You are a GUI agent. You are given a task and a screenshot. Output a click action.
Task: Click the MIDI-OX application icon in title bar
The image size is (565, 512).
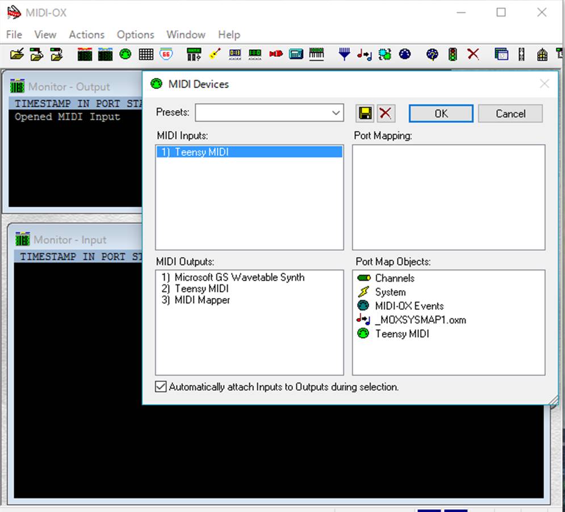point(14,12)
